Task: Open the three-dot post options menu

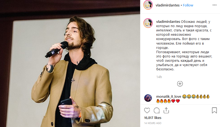Action: 214,5
